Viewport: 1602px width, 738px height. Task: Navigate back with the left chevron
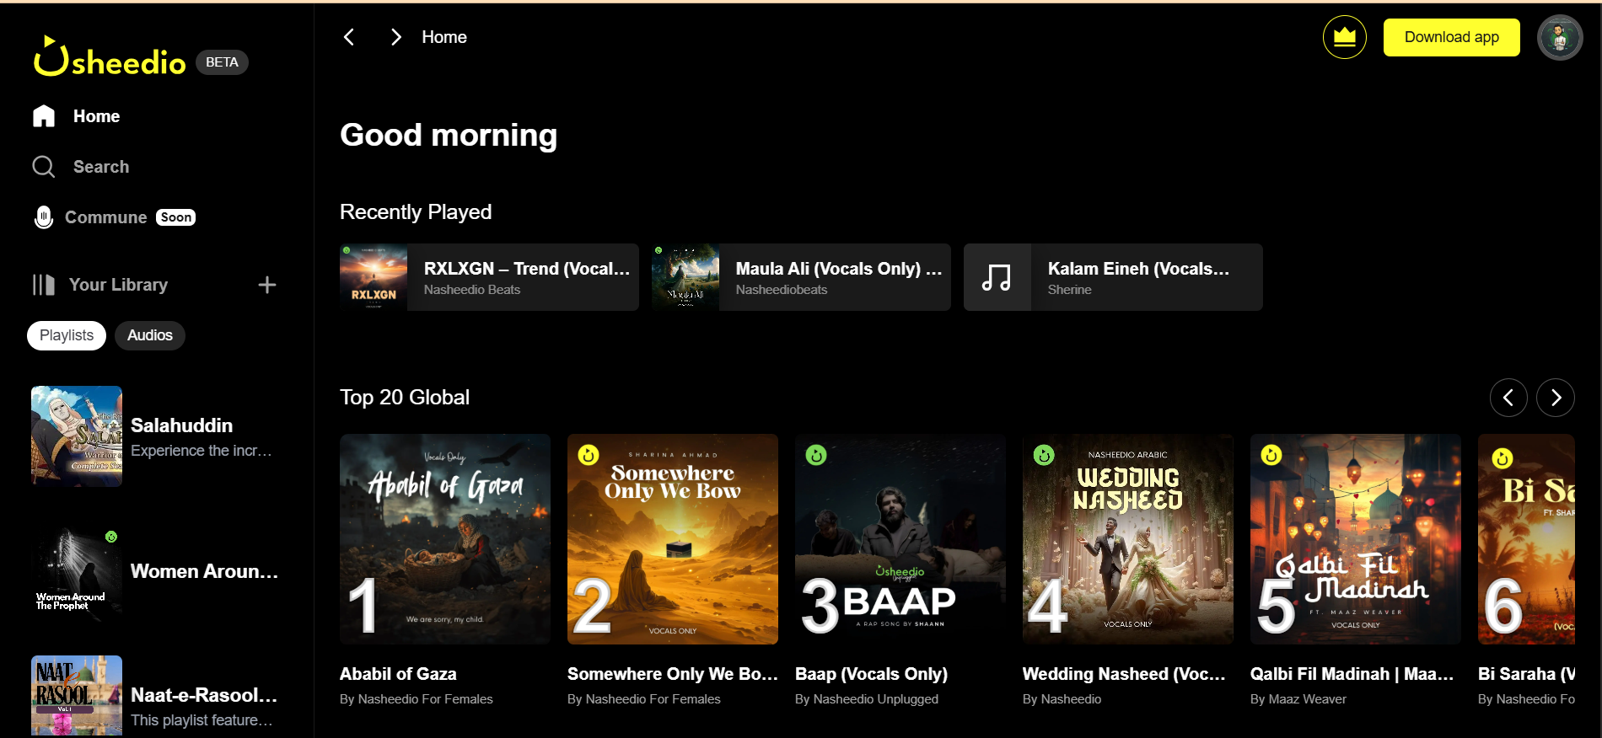coord(349,37)
